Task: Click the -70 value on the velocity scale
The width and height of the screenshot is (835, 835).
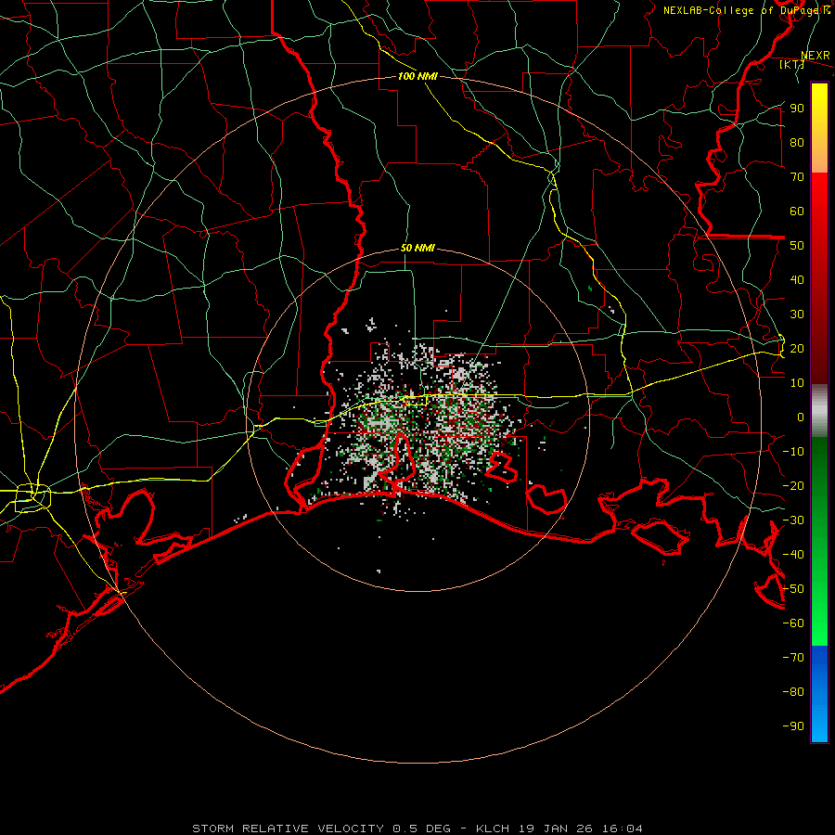Action: [x=793, y=658]
